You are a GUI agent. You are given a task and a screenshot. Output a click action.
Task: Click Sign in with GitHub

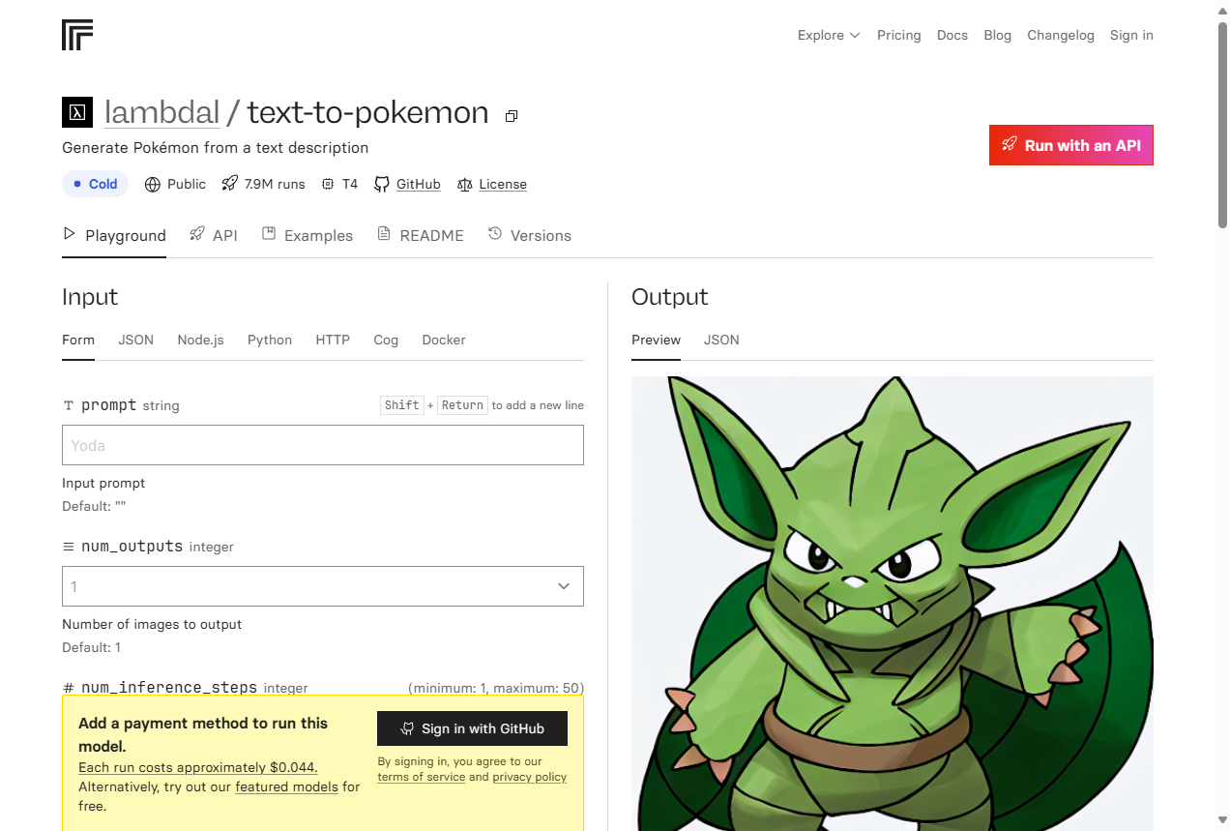[471, 728]
